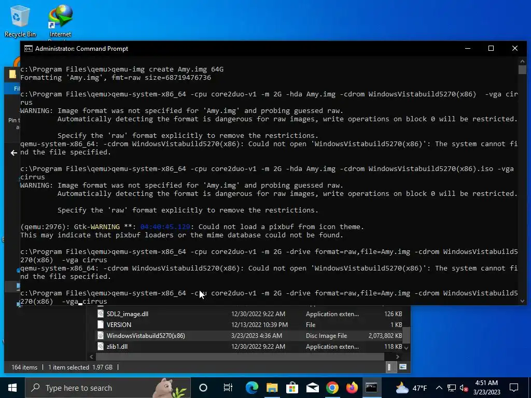Image resolution: width=531 pixels, height=398 pixels.
Task: Open Cortana circle on taskbar
Action: pyautogui.click(x=203, y=388)
